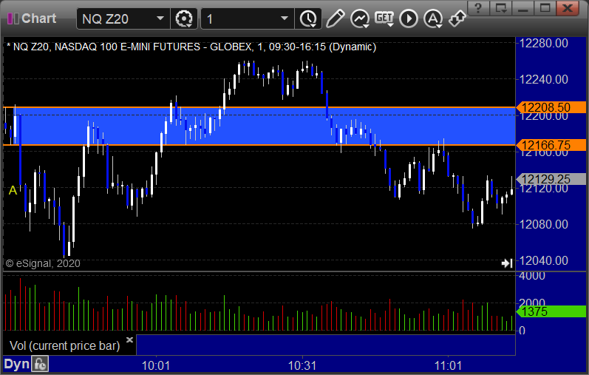Start bar replay with the play icon

pos(409,18)
